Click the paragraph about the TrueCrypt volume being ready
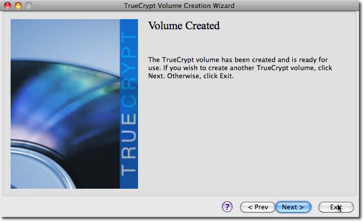 [240, 68]
